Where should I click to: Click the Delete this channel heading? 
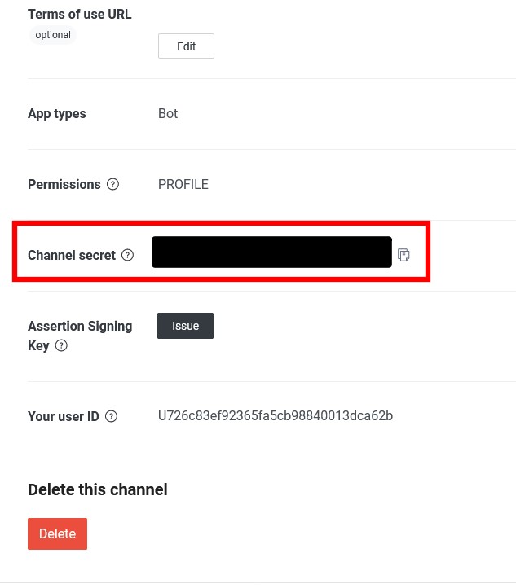click(x=98, y=489)
